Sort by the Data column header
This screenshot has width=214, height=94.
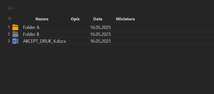98,19
